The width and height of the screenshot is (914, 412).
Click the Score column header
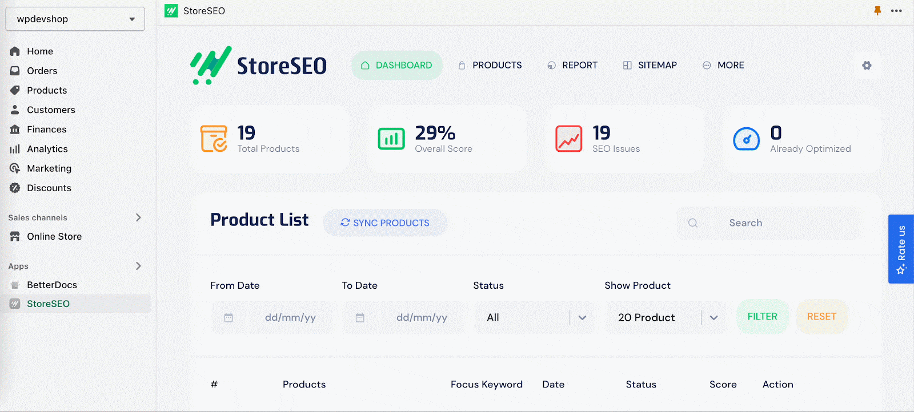(723, 385)
